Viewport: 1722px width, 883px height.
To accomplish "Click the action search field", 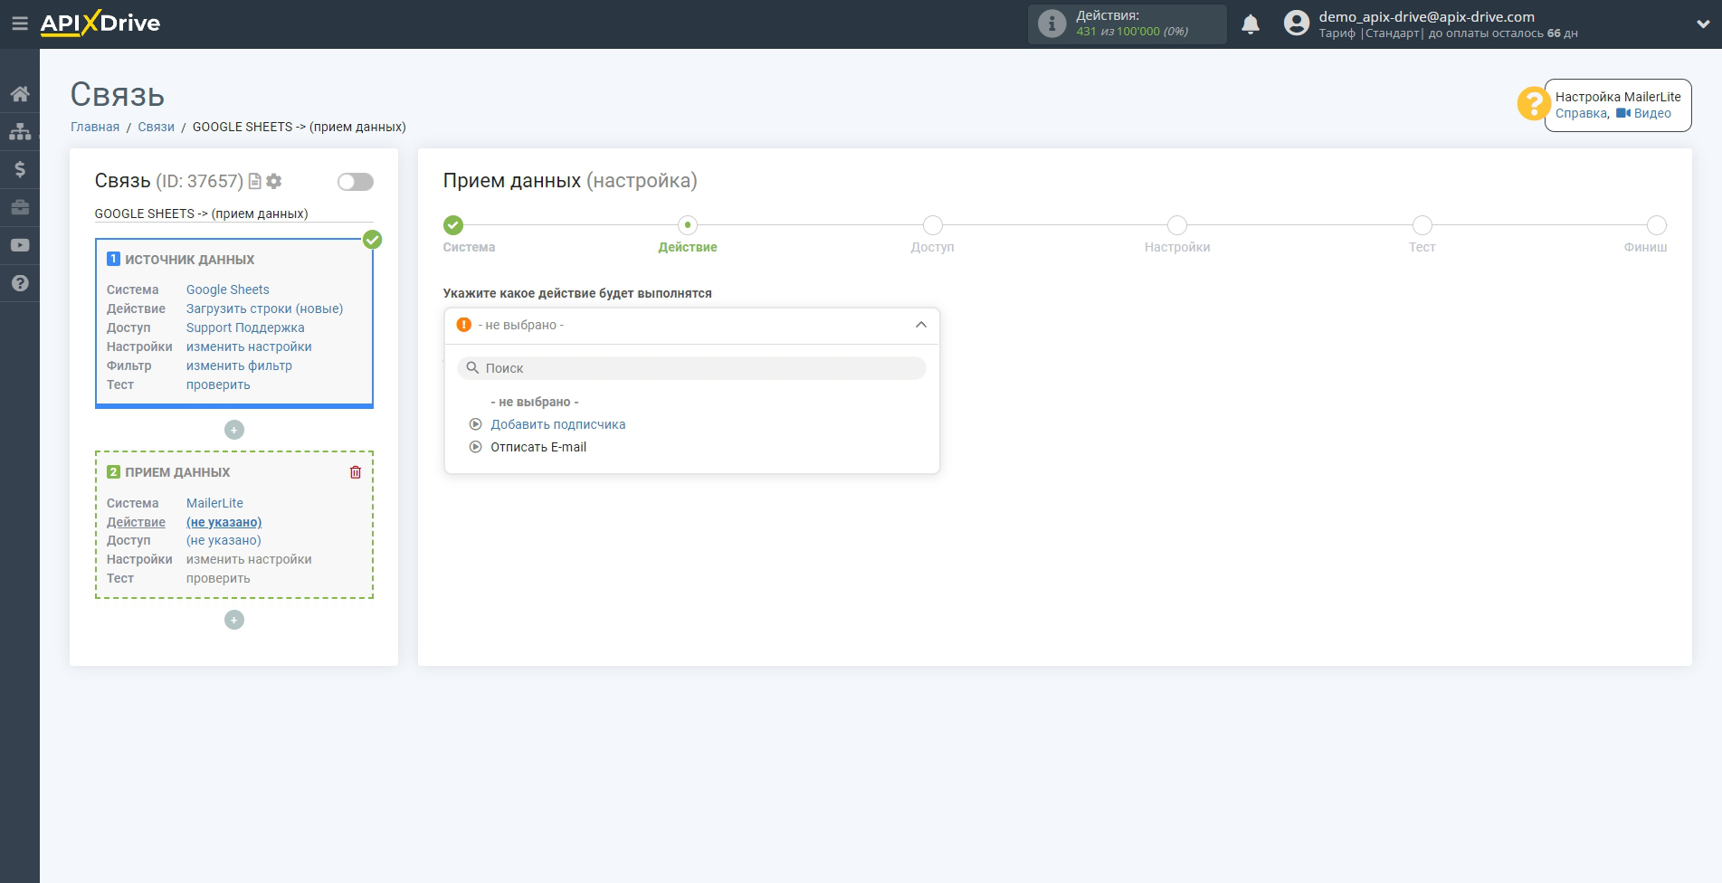I will point(692,368).
